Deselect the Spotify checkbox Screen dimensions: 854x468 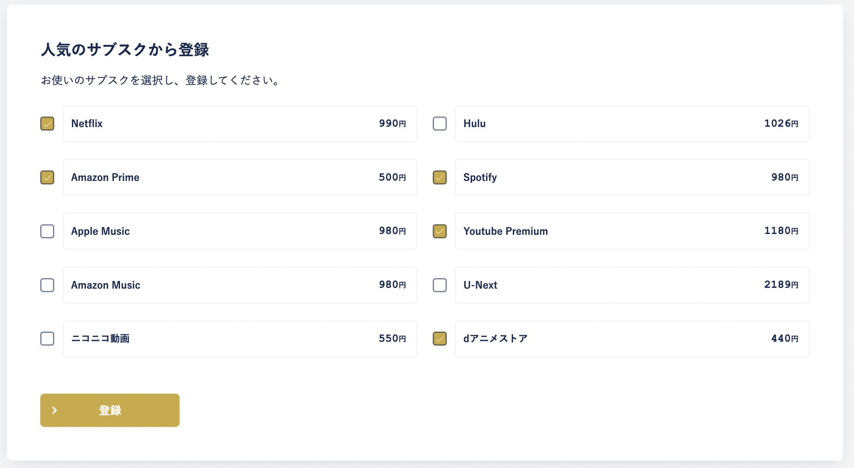pyautogui.click(x=440, y=177)
